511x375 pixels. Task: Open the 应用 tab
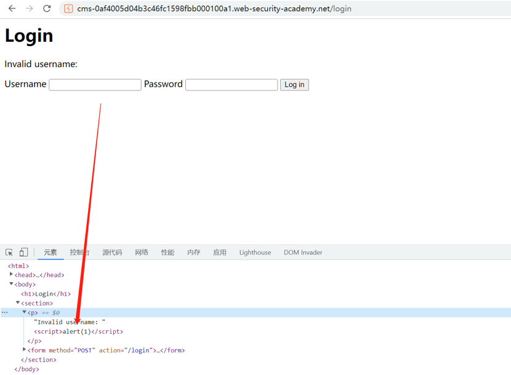[x=220, y=252]
